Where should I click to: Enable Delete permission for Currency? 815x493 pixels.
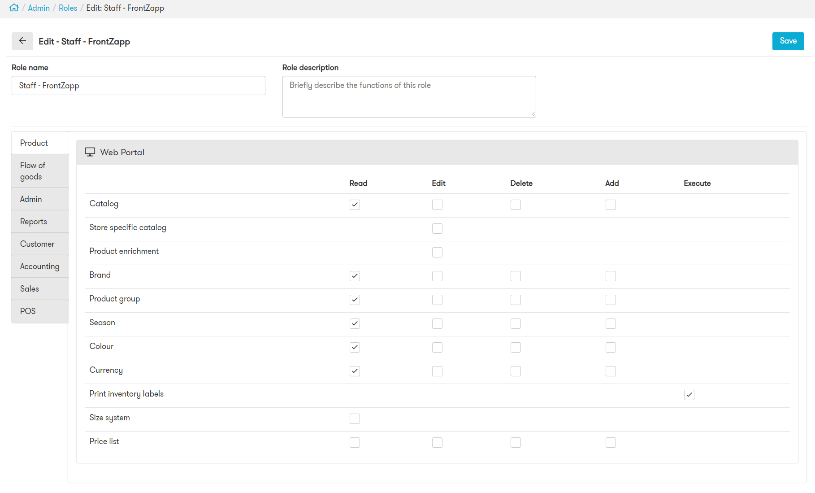coord(516,371)
